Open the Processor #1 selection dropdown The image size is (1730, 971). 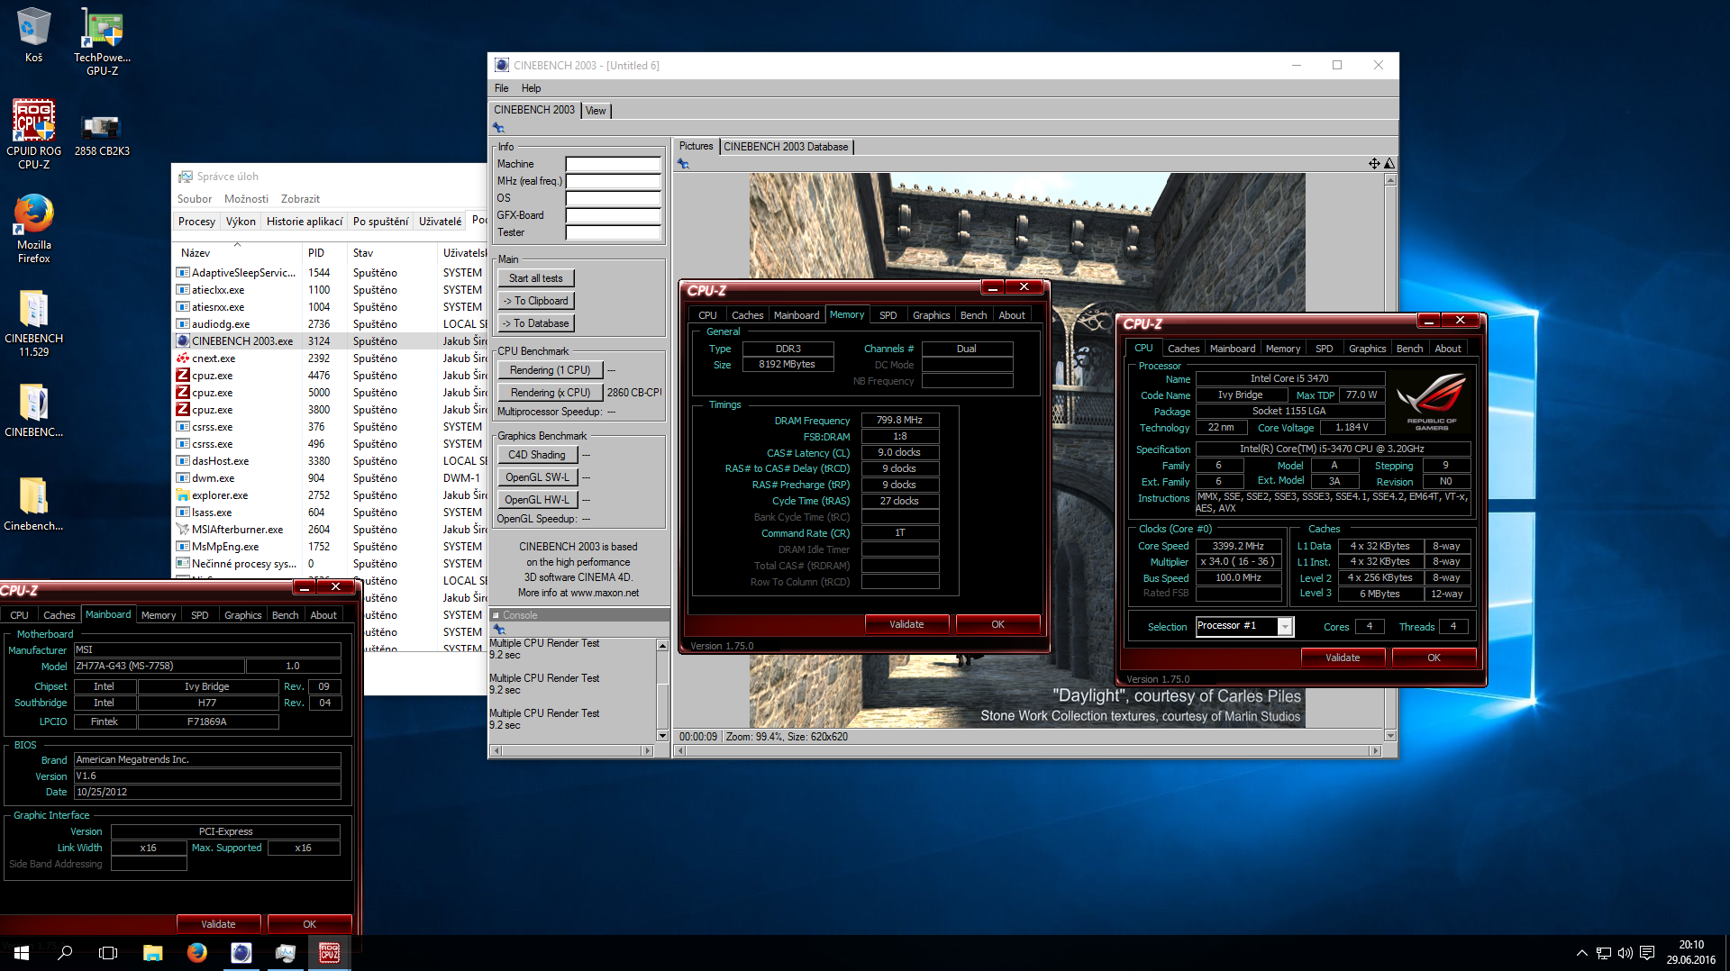click(1285, 626)
